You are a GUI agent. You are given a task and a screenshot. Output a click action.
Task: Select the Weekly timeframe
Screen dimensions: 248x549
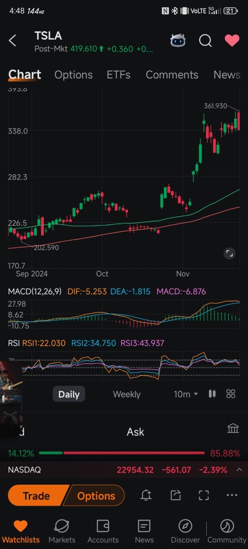click(126, 394)
